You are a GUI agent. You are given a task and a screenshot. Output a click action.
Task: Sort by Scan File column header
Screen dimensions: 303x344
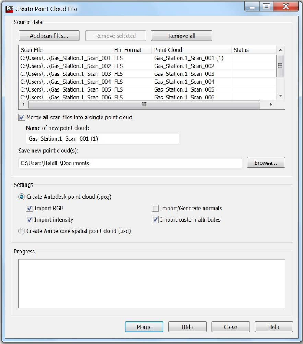66,50
